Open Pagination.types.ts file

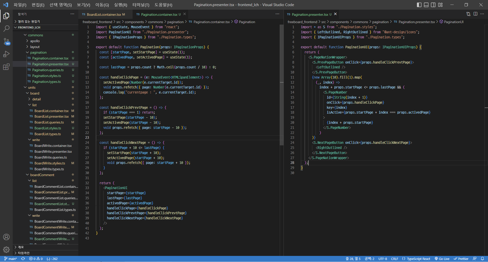tap(46, 82)
